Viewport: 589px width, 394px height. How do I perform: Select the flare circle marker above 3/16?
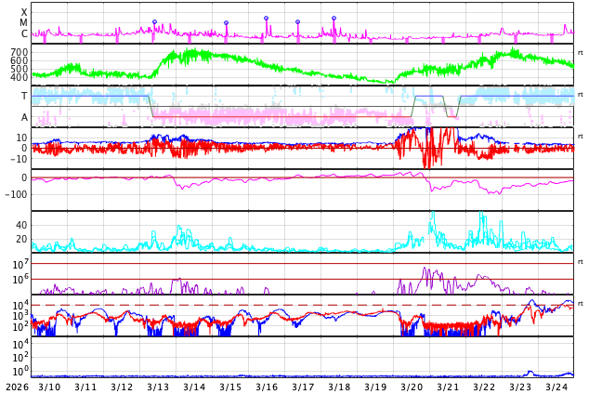click(266, 18)
